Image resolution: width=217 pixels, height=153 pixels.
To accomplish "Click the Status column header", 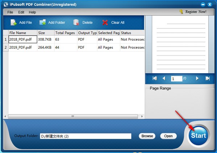I will coord(132,33).
